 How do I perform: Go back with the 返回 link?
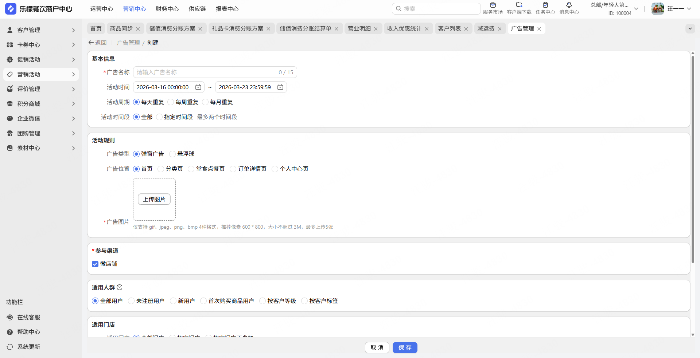pyautogui.click(x=97, y=43)
